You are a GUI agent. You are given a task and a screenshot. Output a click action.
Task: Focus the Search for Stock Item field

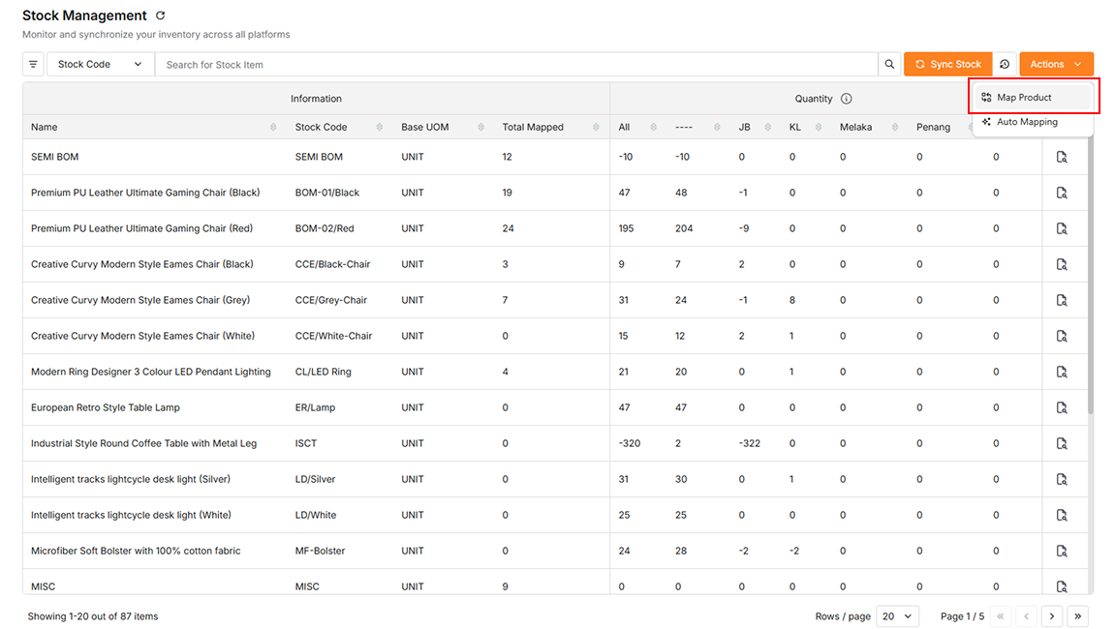pyautogui.click(x=516, y=64)
